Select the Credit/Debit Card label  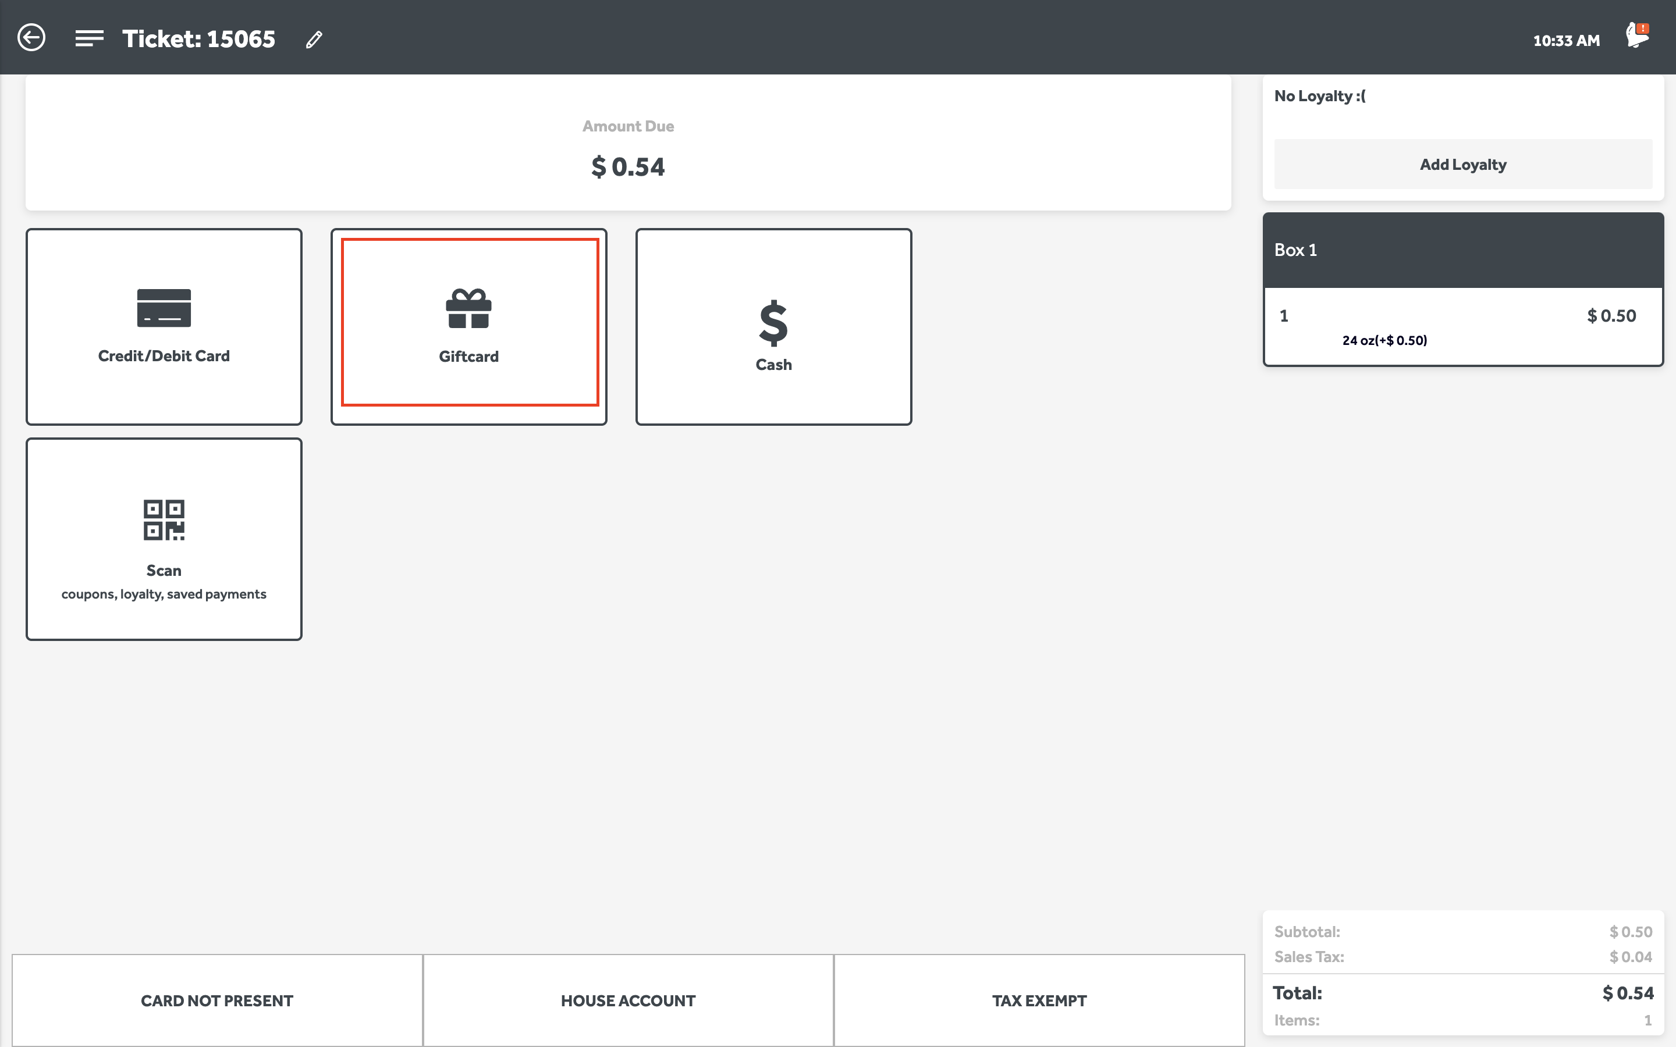click(164, 356)
